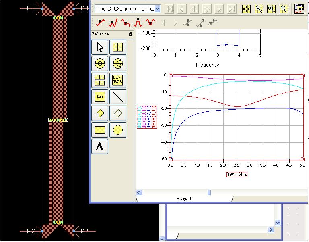Select the line drawing palette tool
The width and height of the screenshot is (309, 242).
(x=118, y=97)
